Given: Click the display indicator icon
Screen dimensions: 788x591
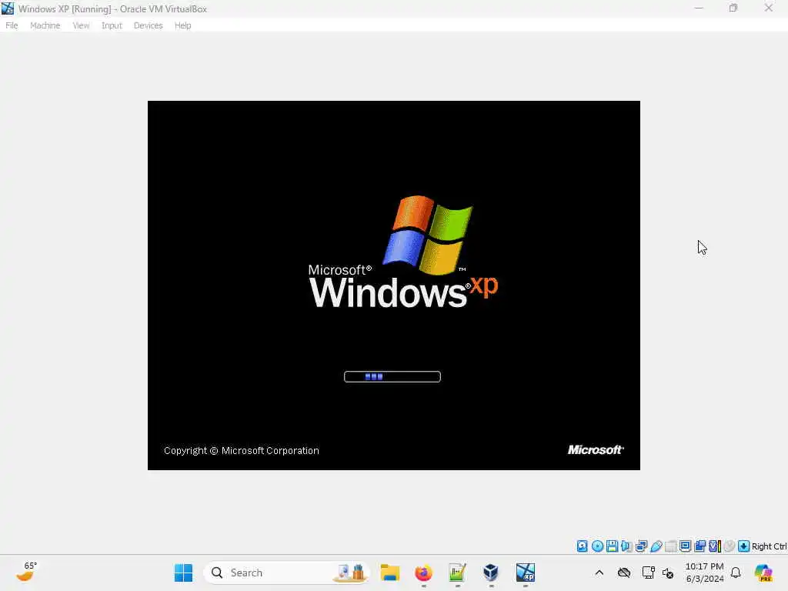Looking at the screenshot, I should (685, 546).
